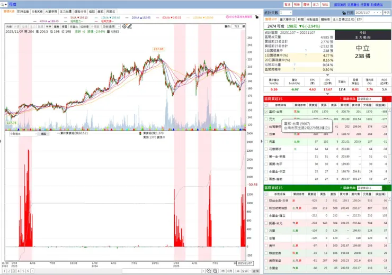Image resolution: width=392 pixels, height=275 pixels.
Task: Click horizontal chart scrollbar at bottom
Action: pyautogui.click(x=162, y=271)
